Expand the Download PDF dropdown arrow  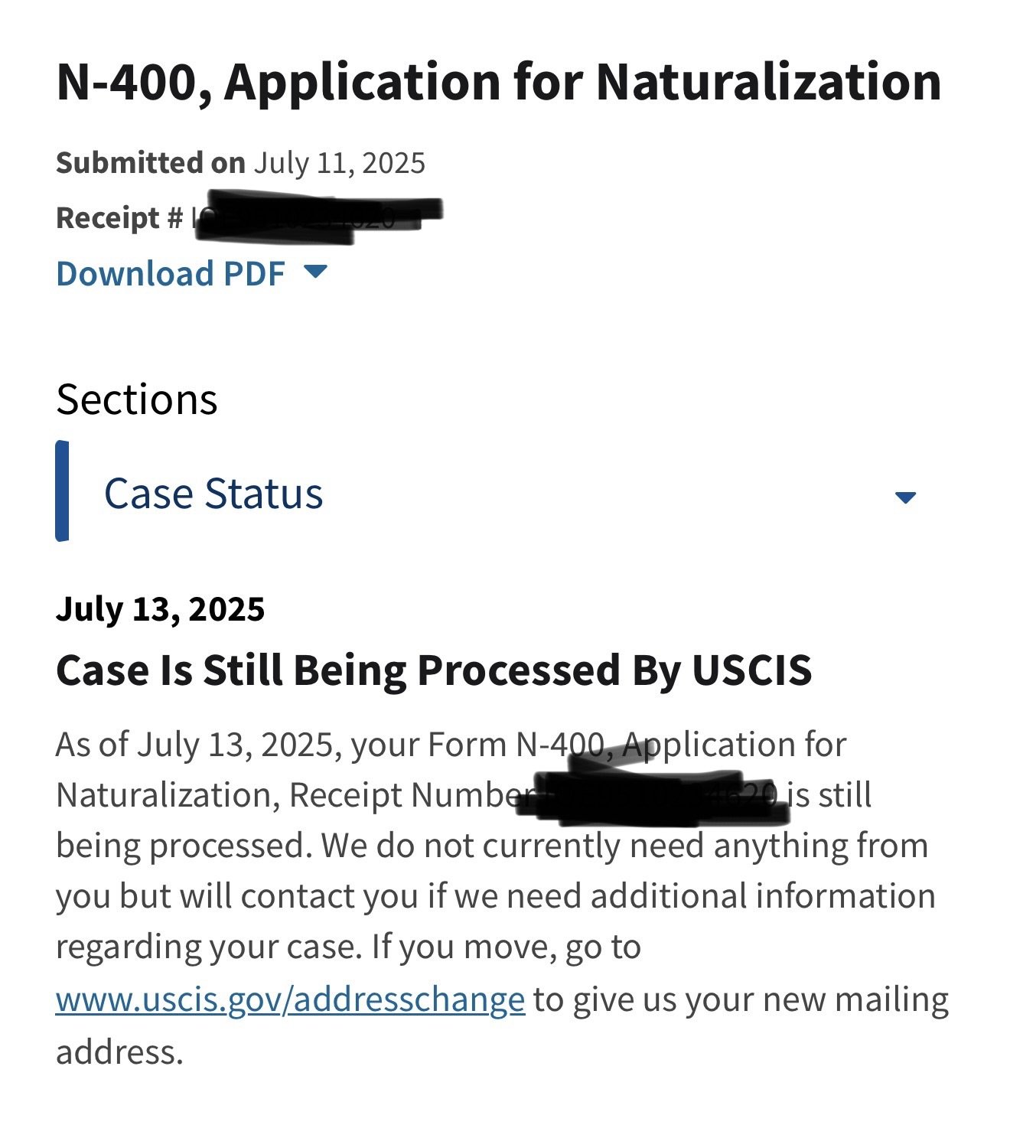(x=315, y=271)
